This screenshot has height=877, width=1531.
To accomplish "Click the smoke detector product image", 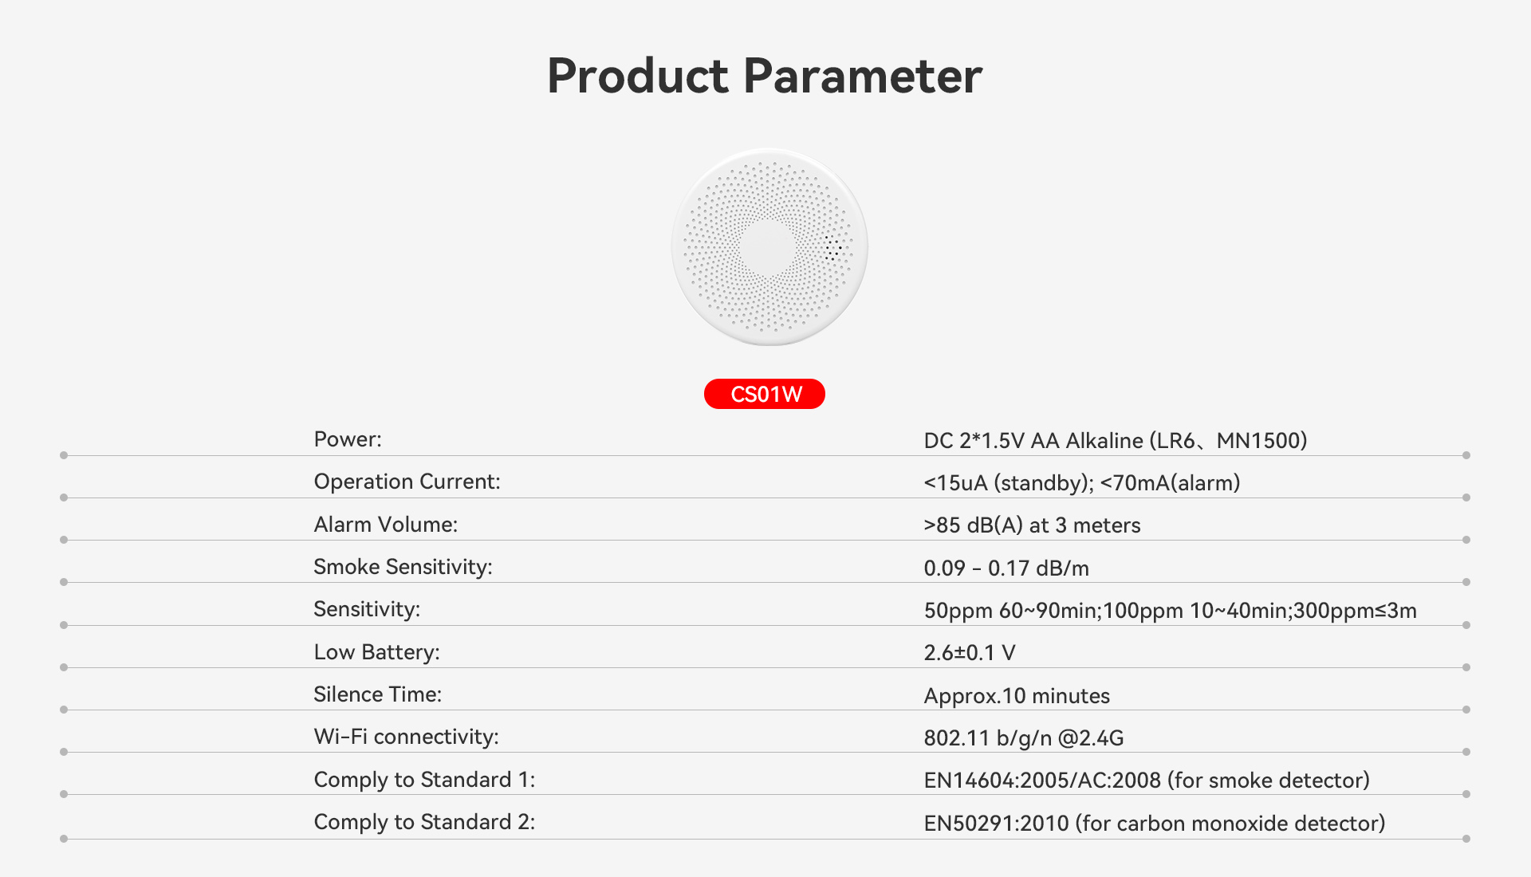I will pyautogui.click(x=769, y=246).
